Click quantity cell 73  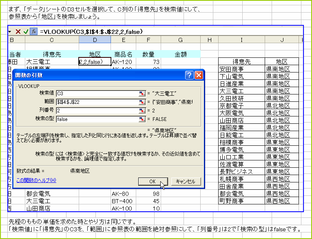148,62
